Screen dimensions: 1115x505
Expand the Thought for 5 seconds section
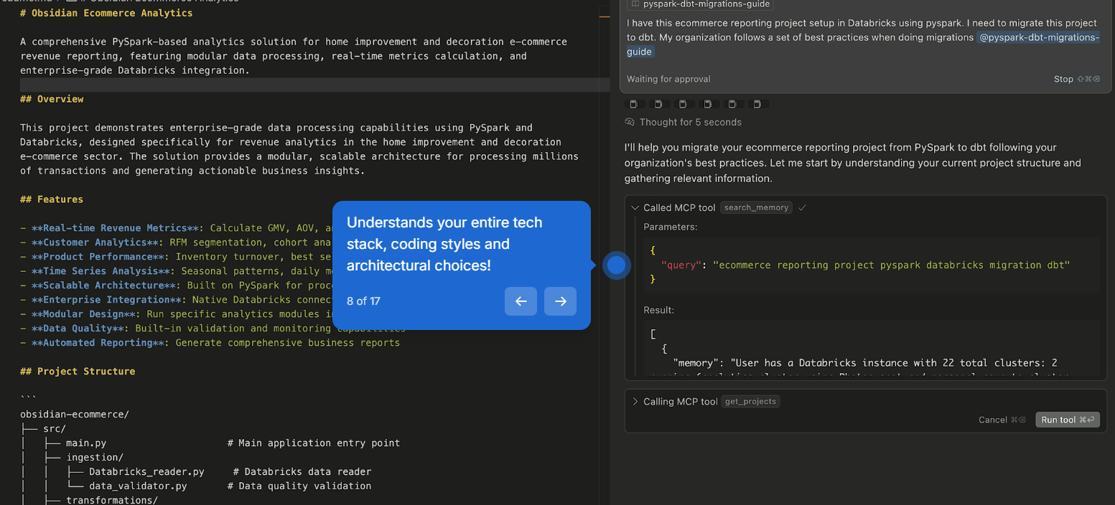tap(690, 122)
